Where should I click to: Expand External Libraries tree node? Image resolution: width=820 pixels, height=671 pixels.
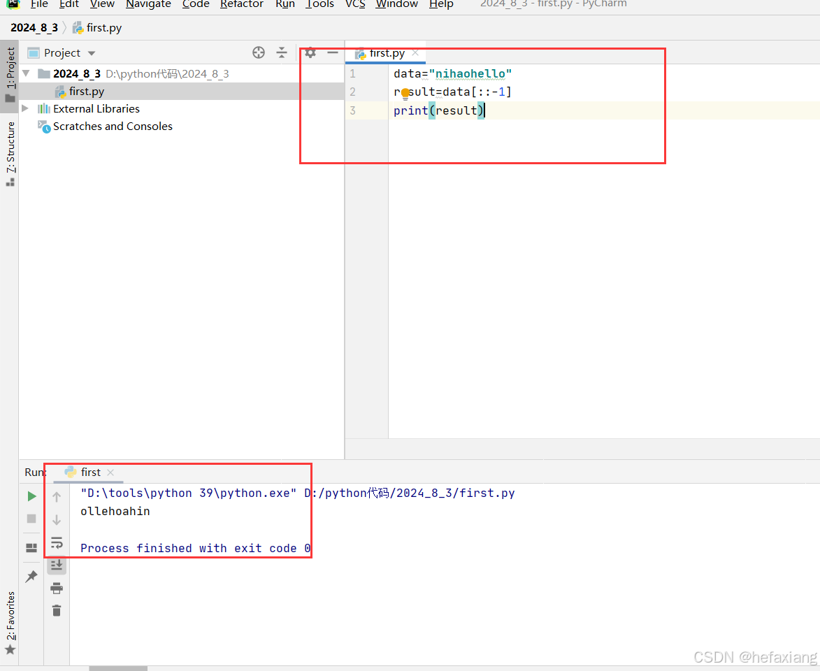coord(26,108)
